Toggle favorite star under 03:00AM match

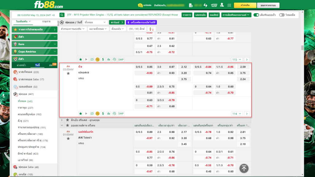68,73
